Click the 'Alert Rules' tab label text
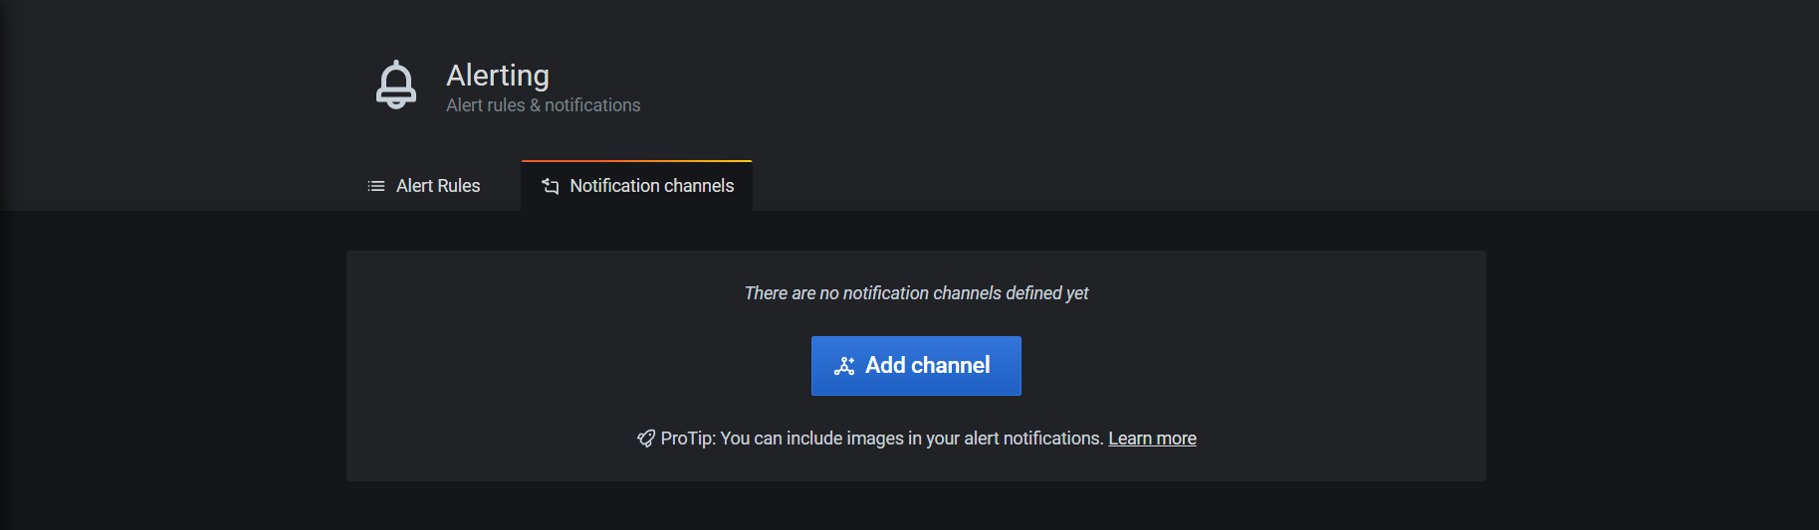This screenshot has height=530, width=1819. [438, 186]
